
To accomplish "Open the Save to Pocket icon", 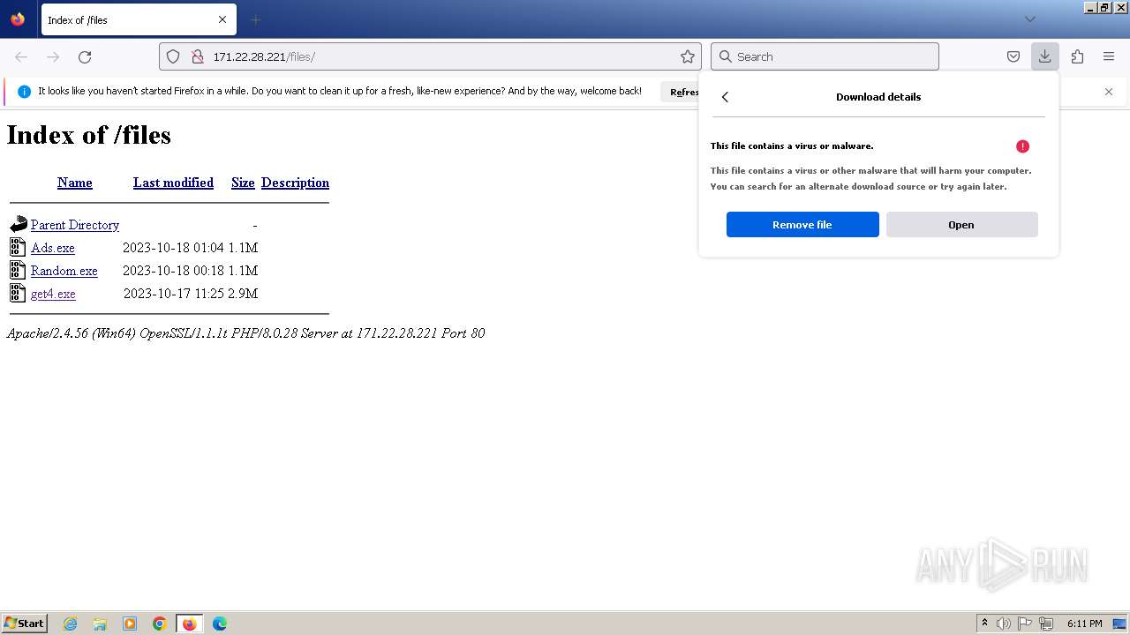I will coord(1013,56).
